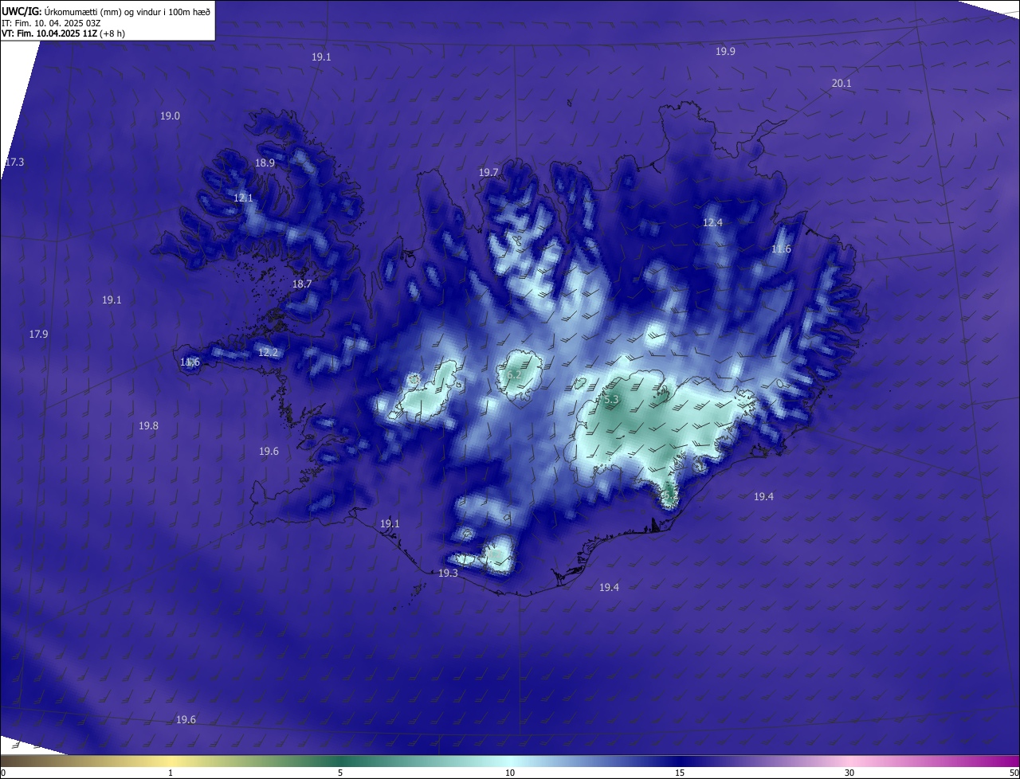Click the 20.1 value label
Viewport: 1020px width, 779px height.
coord(841,83)
